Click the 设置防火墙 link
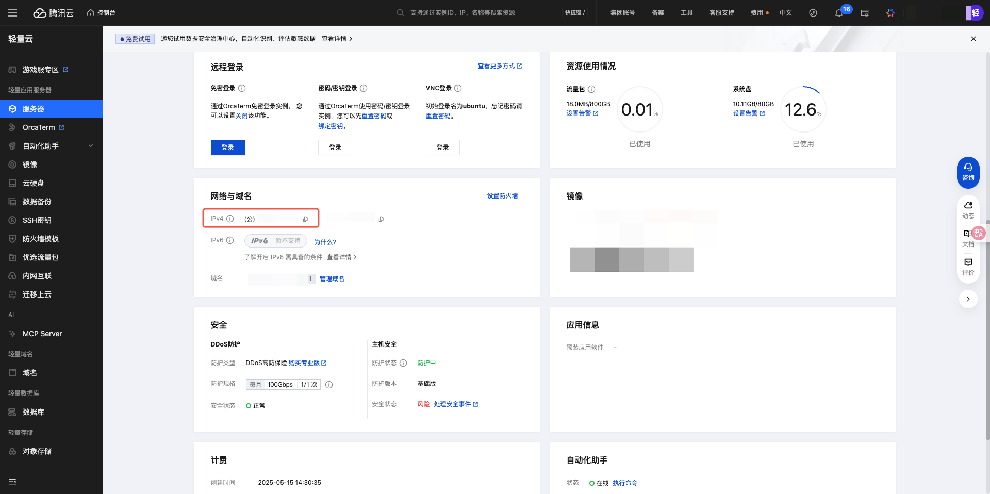Image resolution: width=990 pixels, height=494 pixels. 502,196
